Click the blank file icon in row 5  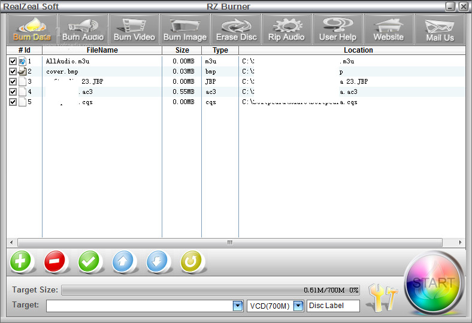click(x=23, y=102)
